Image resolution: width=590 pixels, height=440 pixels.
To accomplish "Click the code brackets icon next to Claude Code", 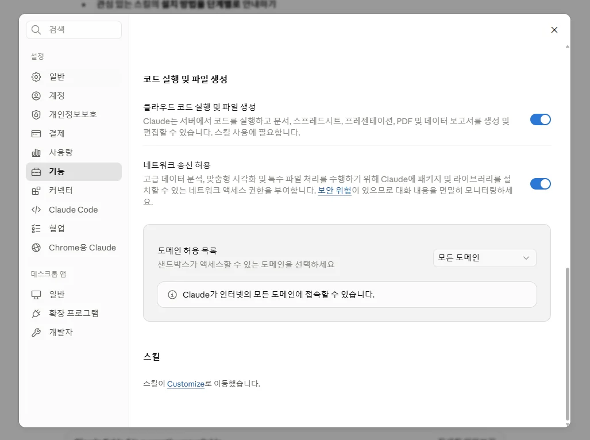I will 36,210.
